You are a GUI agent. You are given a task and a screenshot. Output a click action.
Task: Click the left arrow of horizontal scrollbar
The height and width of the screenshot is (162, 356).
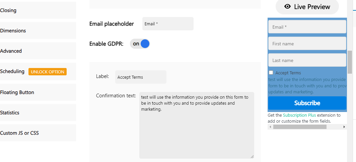[270, 127]
